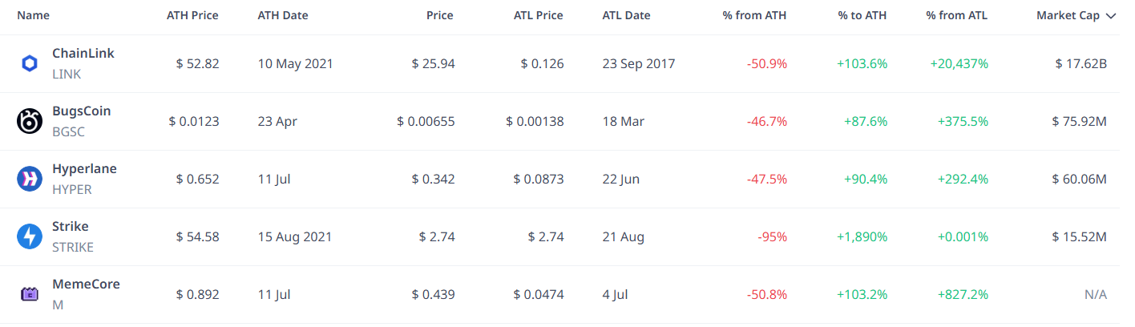Open the MemeCore name link
Viewport: 1135px width, 327px height.
coord(86,285)
